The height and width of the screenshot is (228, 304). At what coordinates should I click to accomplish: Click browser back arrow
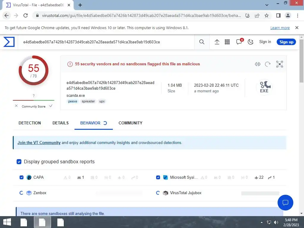pyautogui.click(x=7, y=15)
